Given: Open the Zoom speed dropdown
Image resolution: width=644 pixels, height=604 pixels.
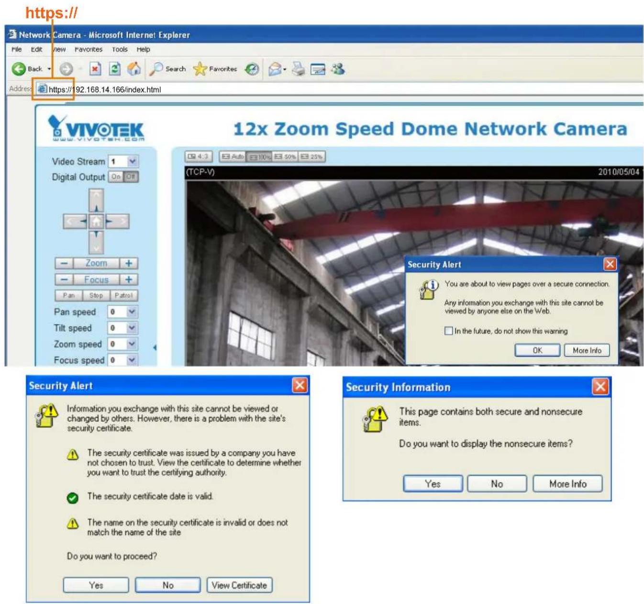Looking at the screenshot, I should pyautogui.click(x=132, y=344).
